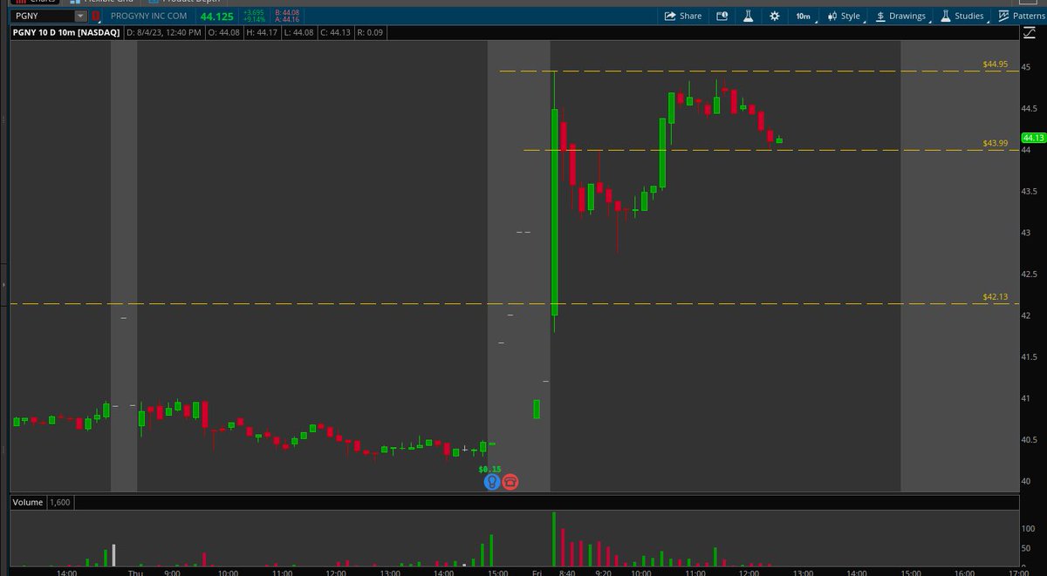The width and height of the screenshot is (1047, 576).
Task: Click the chart snapshot clock icon
Action: coord(722,16)
